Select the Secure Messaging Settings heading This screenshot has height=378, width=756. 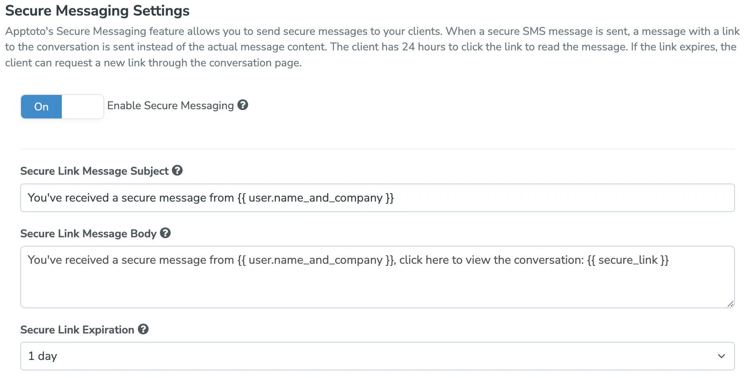[97, 10]
